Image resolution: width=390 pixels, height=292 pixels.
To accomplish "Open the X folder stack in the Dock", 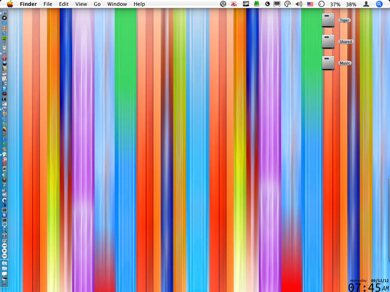I will (4, 263).
